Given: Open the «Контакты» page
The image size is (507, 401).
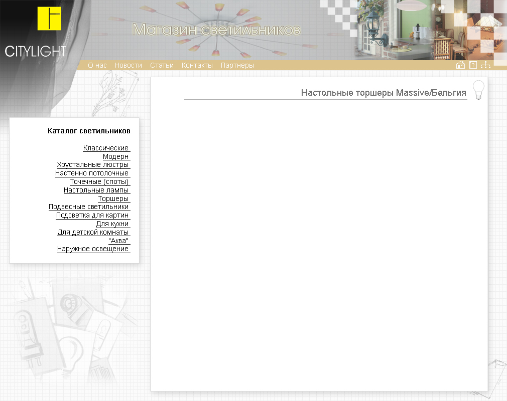Looking at the screenshot, I should click(x=197, y=65).
